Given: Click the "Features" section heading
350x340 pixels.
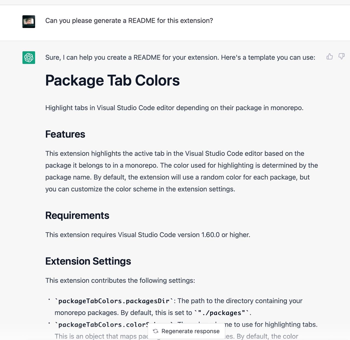Looking at the screenshot, I should 65,134.
